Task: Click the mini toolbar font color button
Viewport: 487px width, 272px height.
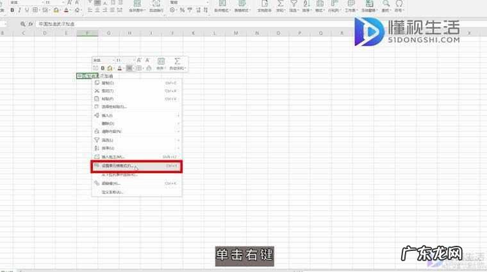Action: (120, 68)
